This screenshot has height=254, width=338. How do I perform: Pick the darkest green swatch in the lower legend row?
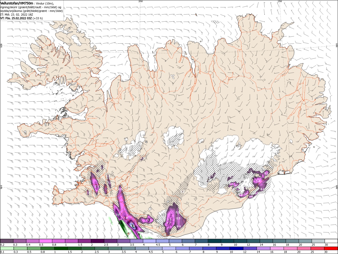(61, 248)
